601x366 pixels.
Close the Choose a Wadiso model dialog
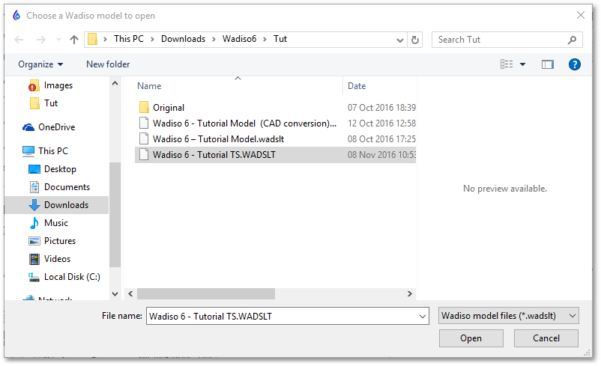(x=580, y=15)
